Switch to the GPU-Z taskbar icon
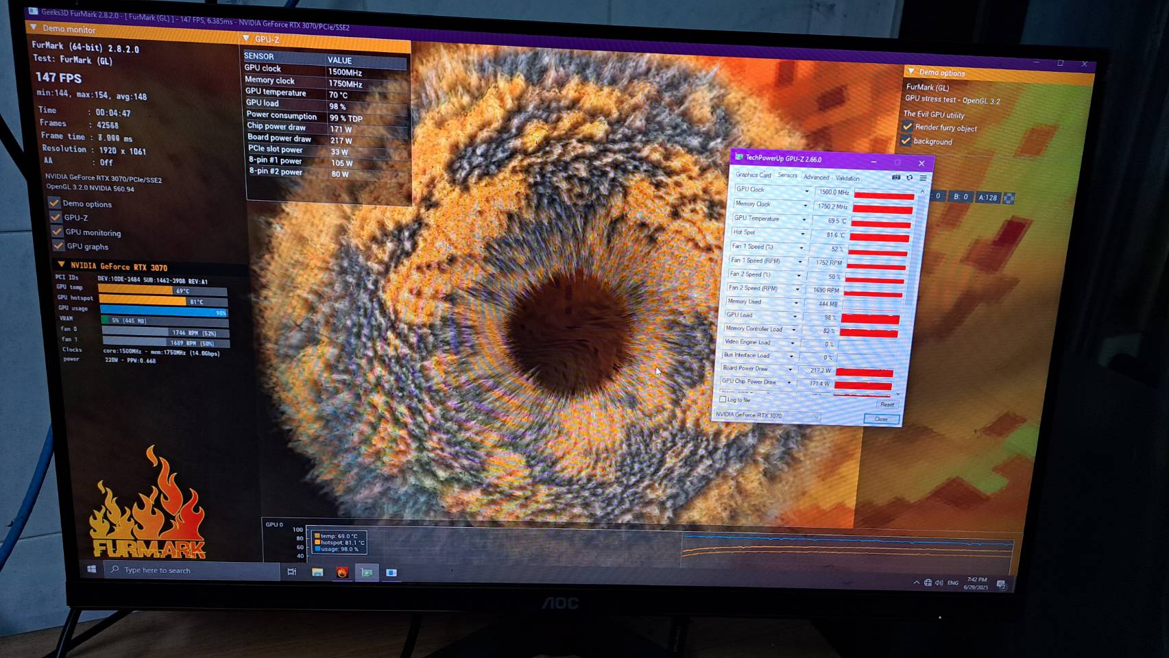The height and width of the screenshot is (658, 1169). click(x=367, y=572)
